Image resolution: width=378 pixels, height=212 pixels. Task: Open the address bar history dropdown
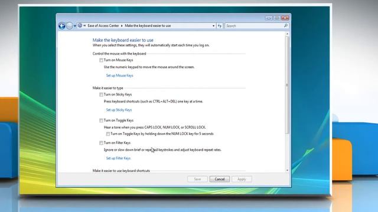coord(213,26)
